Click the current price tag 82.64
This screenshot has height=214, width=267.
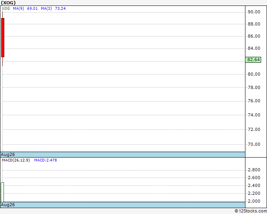(x=253, y=60)
